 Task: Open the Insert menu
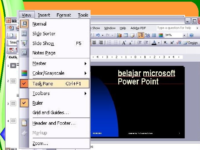[44, 15]
